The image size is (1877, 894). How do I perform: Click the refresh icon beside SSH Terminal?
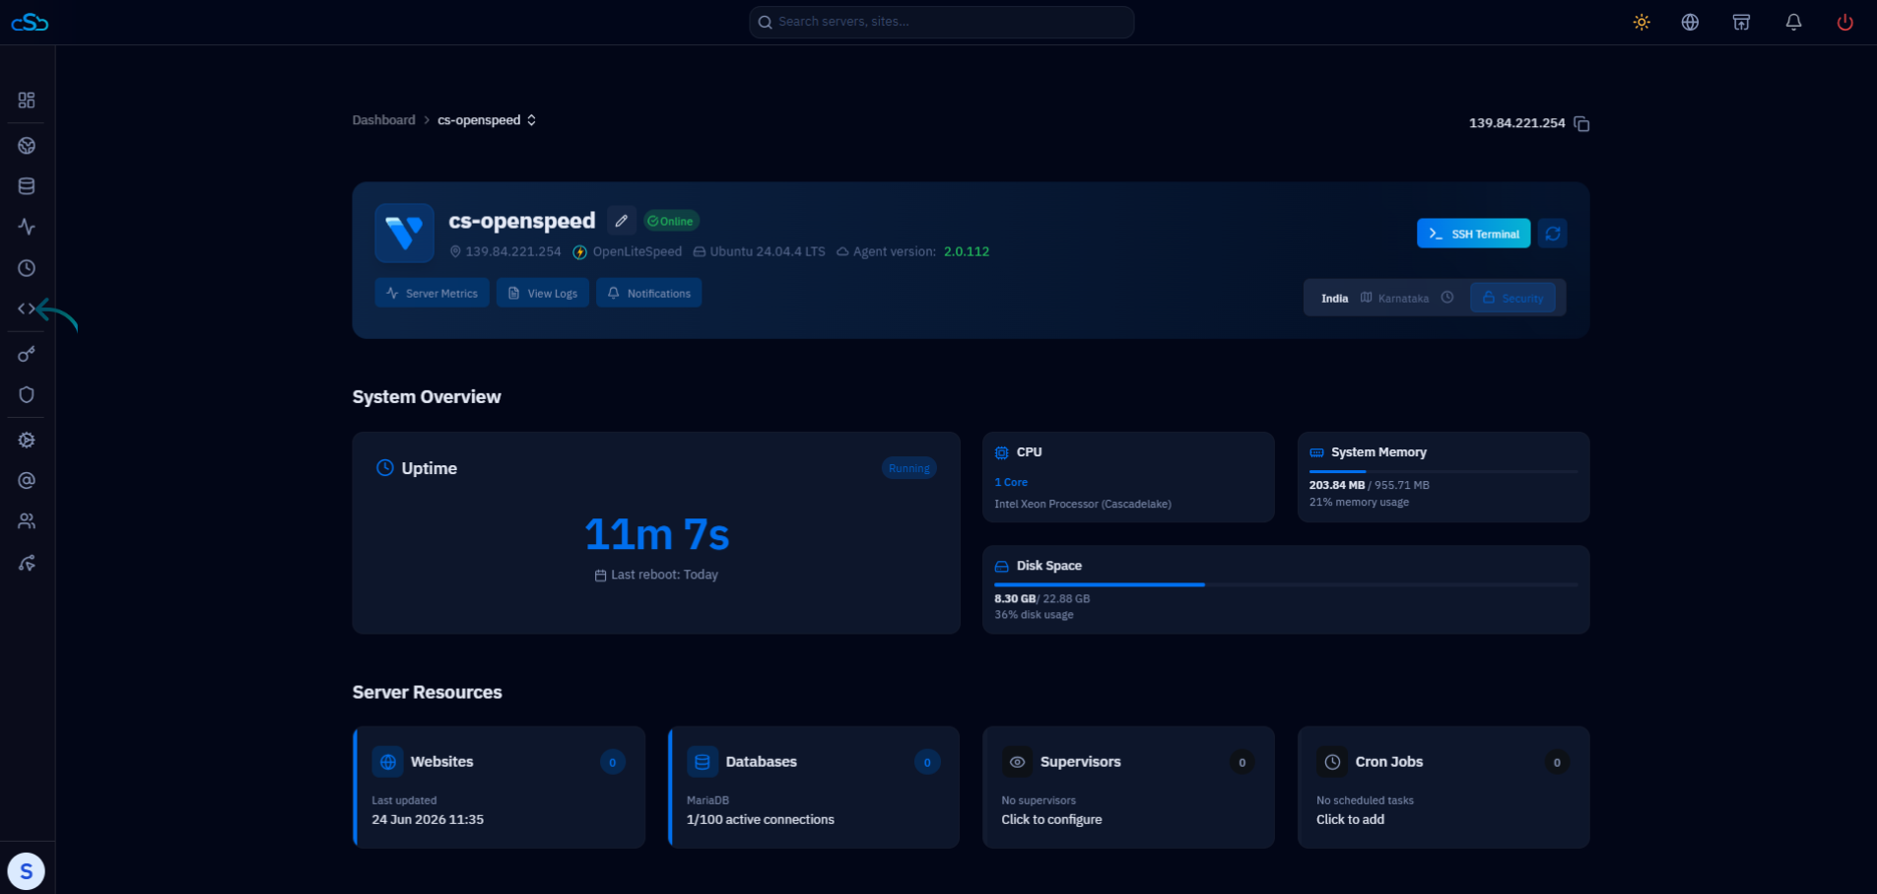1553,234
